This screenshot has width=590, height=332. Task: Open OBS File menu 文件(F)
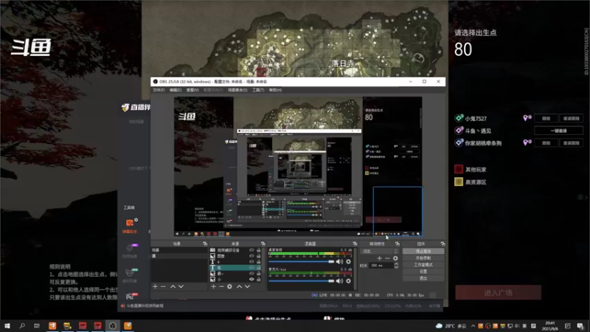pos(159,90)
